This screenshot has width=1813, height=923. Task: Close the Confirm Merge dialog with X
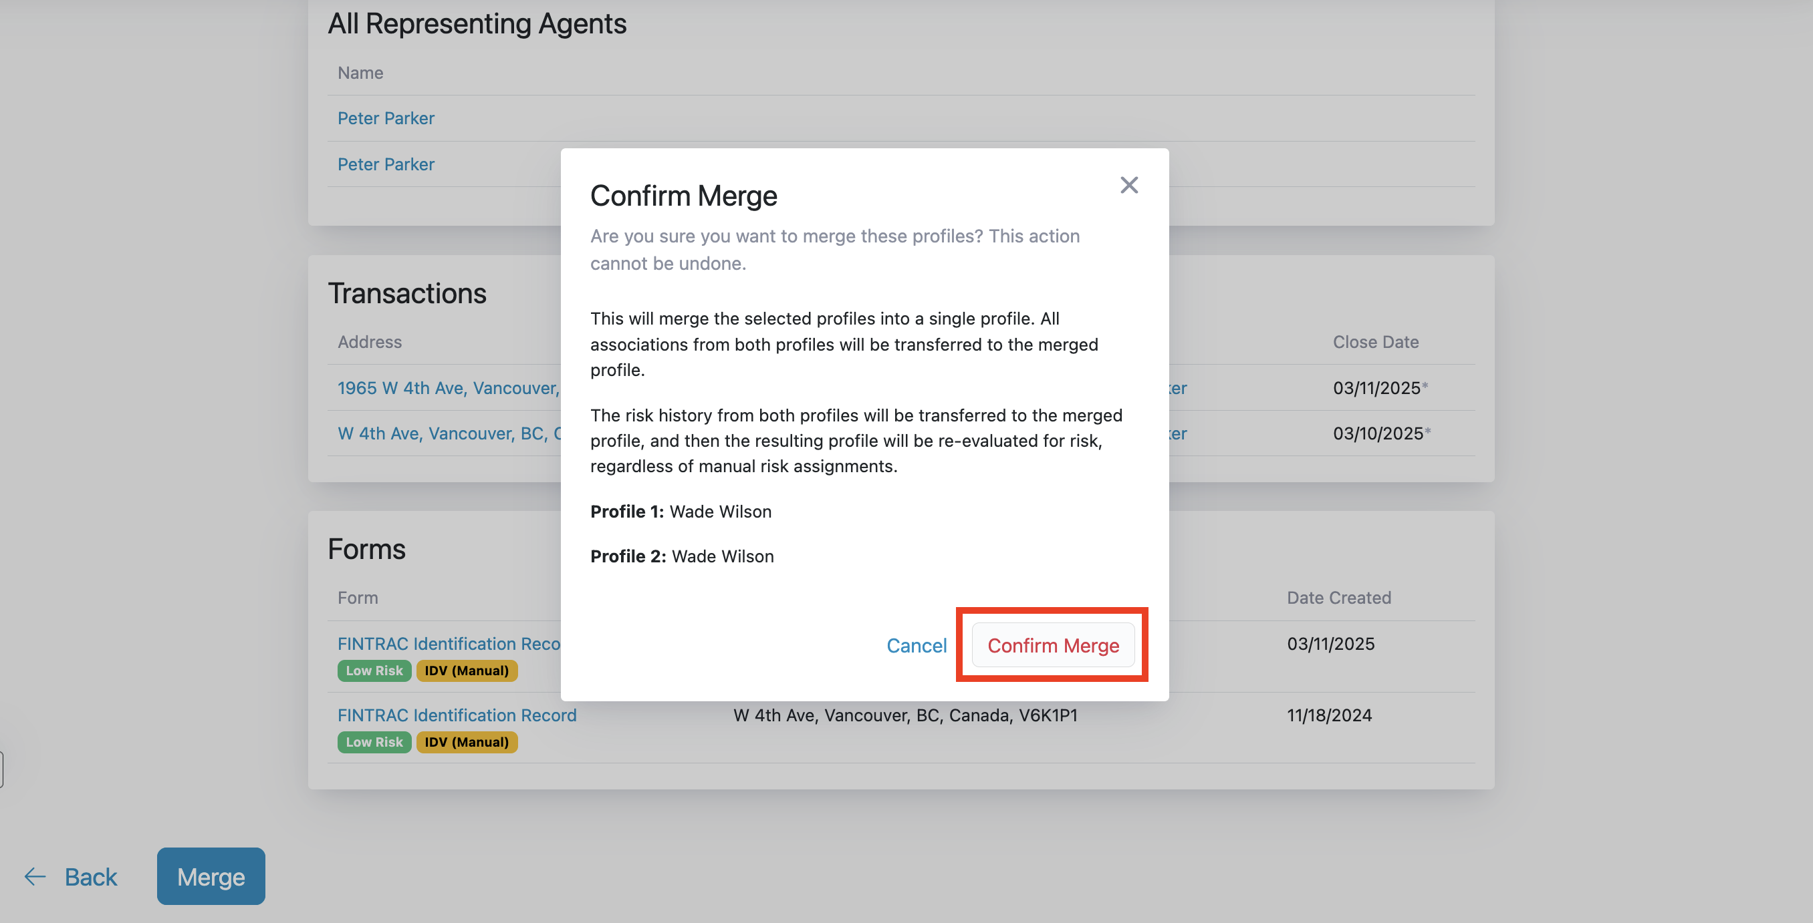1129,185
